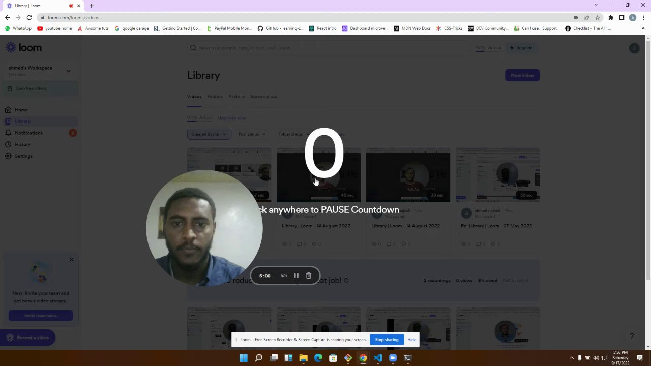Switch to the Folders tab
This screenshot has height=366, width=651.
215,96
